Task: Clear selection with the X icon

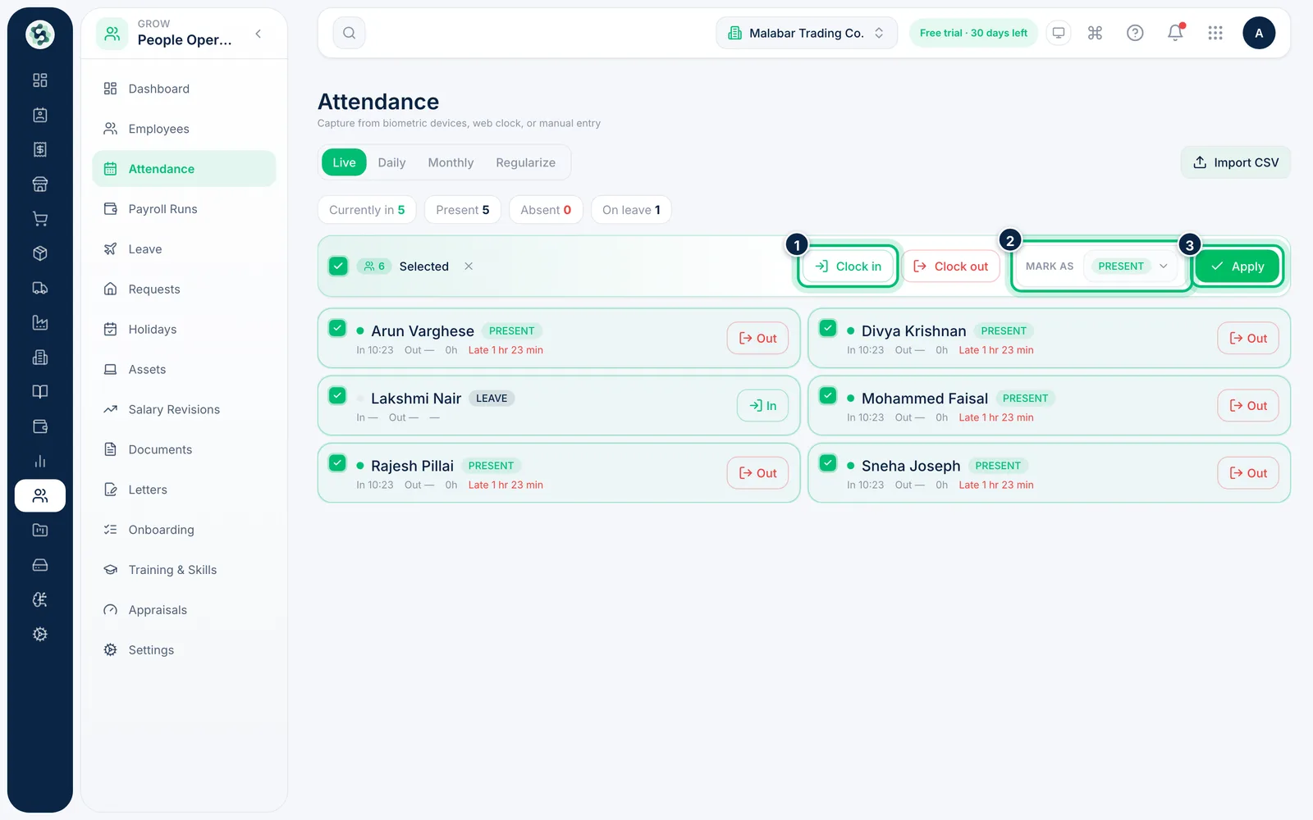Action: (x=469, y=266)
